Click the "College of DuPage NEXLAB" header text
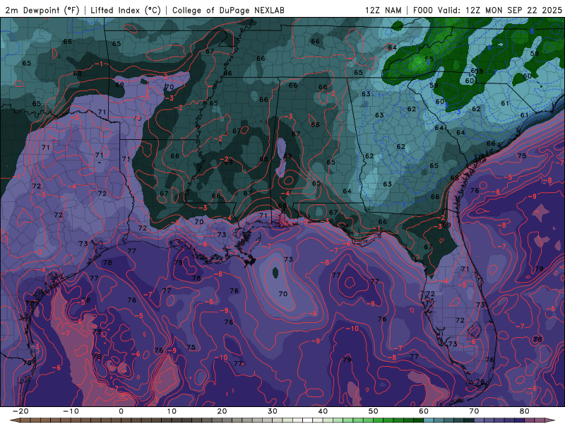Image resolution: width=565 pixels, height=424 pixels. [228, 10]
